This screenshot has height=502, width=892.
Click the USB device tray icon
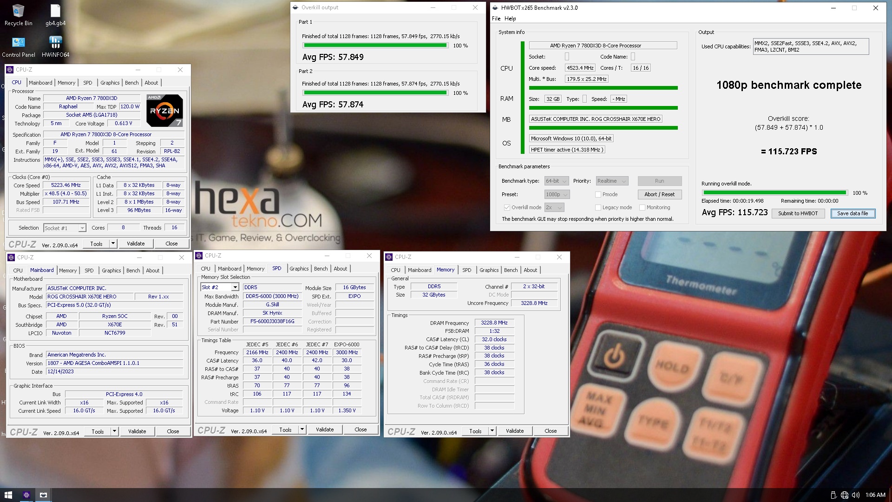(x=833, y=495)
